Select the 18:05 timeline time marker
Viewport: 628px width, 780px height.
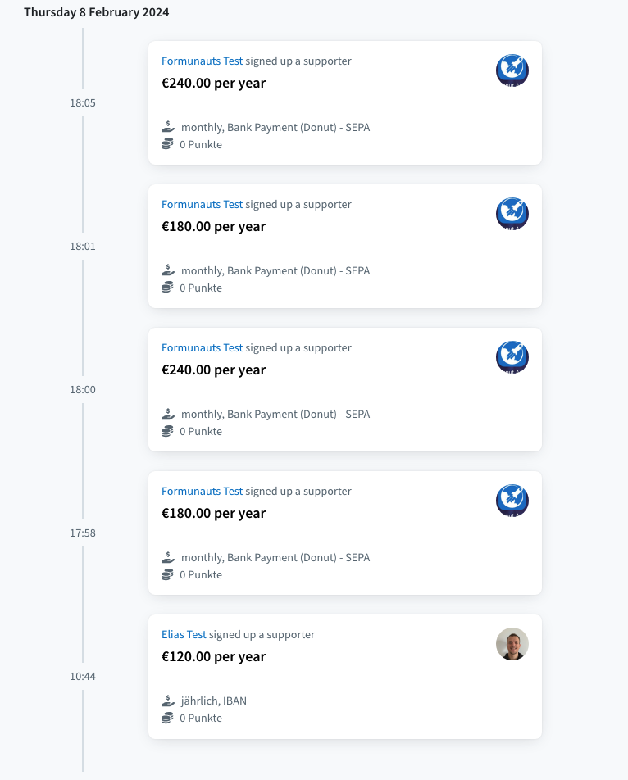click(83, 103)
